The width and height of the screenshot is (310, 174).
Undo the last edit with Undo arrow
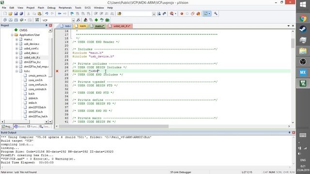click(46, 14)
